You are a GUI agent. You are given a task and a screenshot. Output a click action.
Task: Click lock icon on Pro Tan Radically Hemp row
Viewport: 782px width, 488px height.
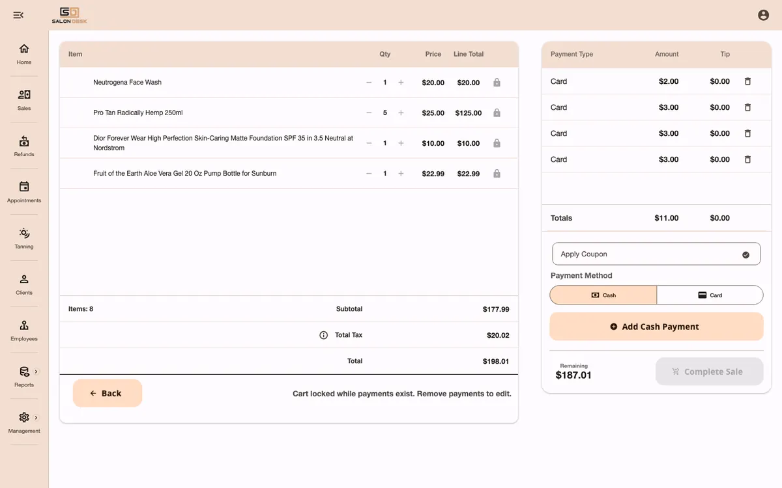497,113
